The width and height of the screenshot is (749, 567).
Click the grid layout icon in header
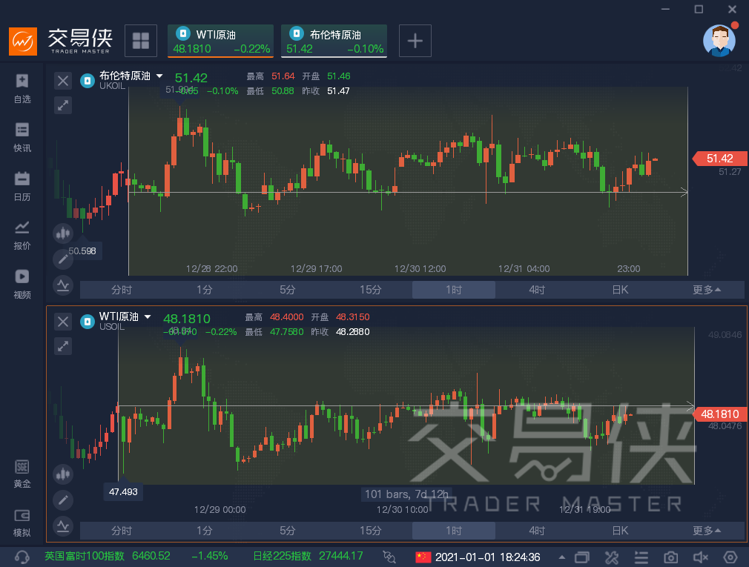pyautogui.click(x=141, y=41)
